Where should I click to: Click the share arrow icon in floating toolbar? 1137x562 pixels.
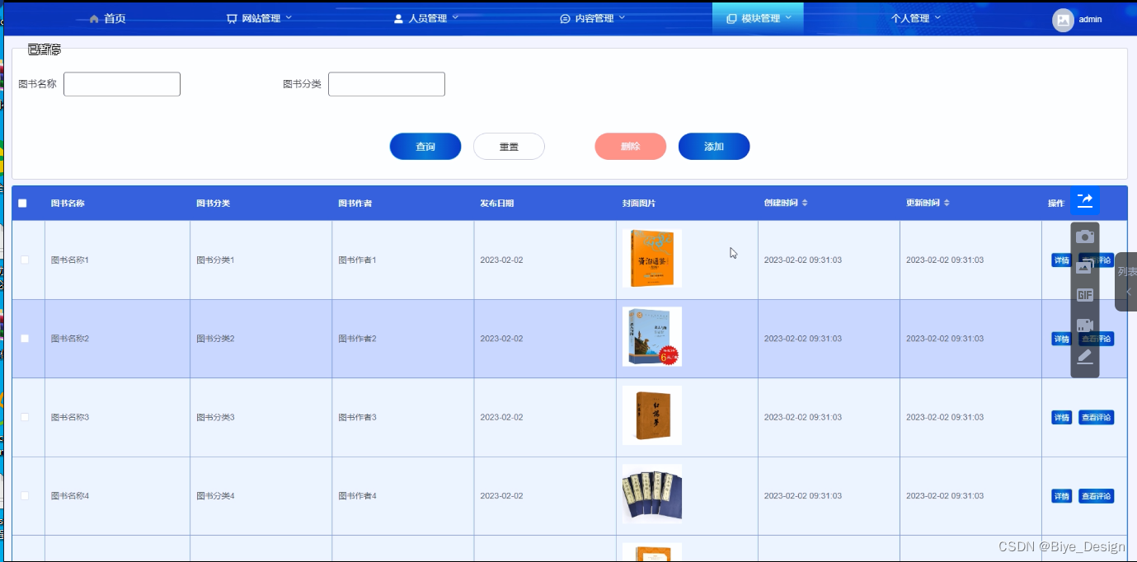(x=1085, y=200)
